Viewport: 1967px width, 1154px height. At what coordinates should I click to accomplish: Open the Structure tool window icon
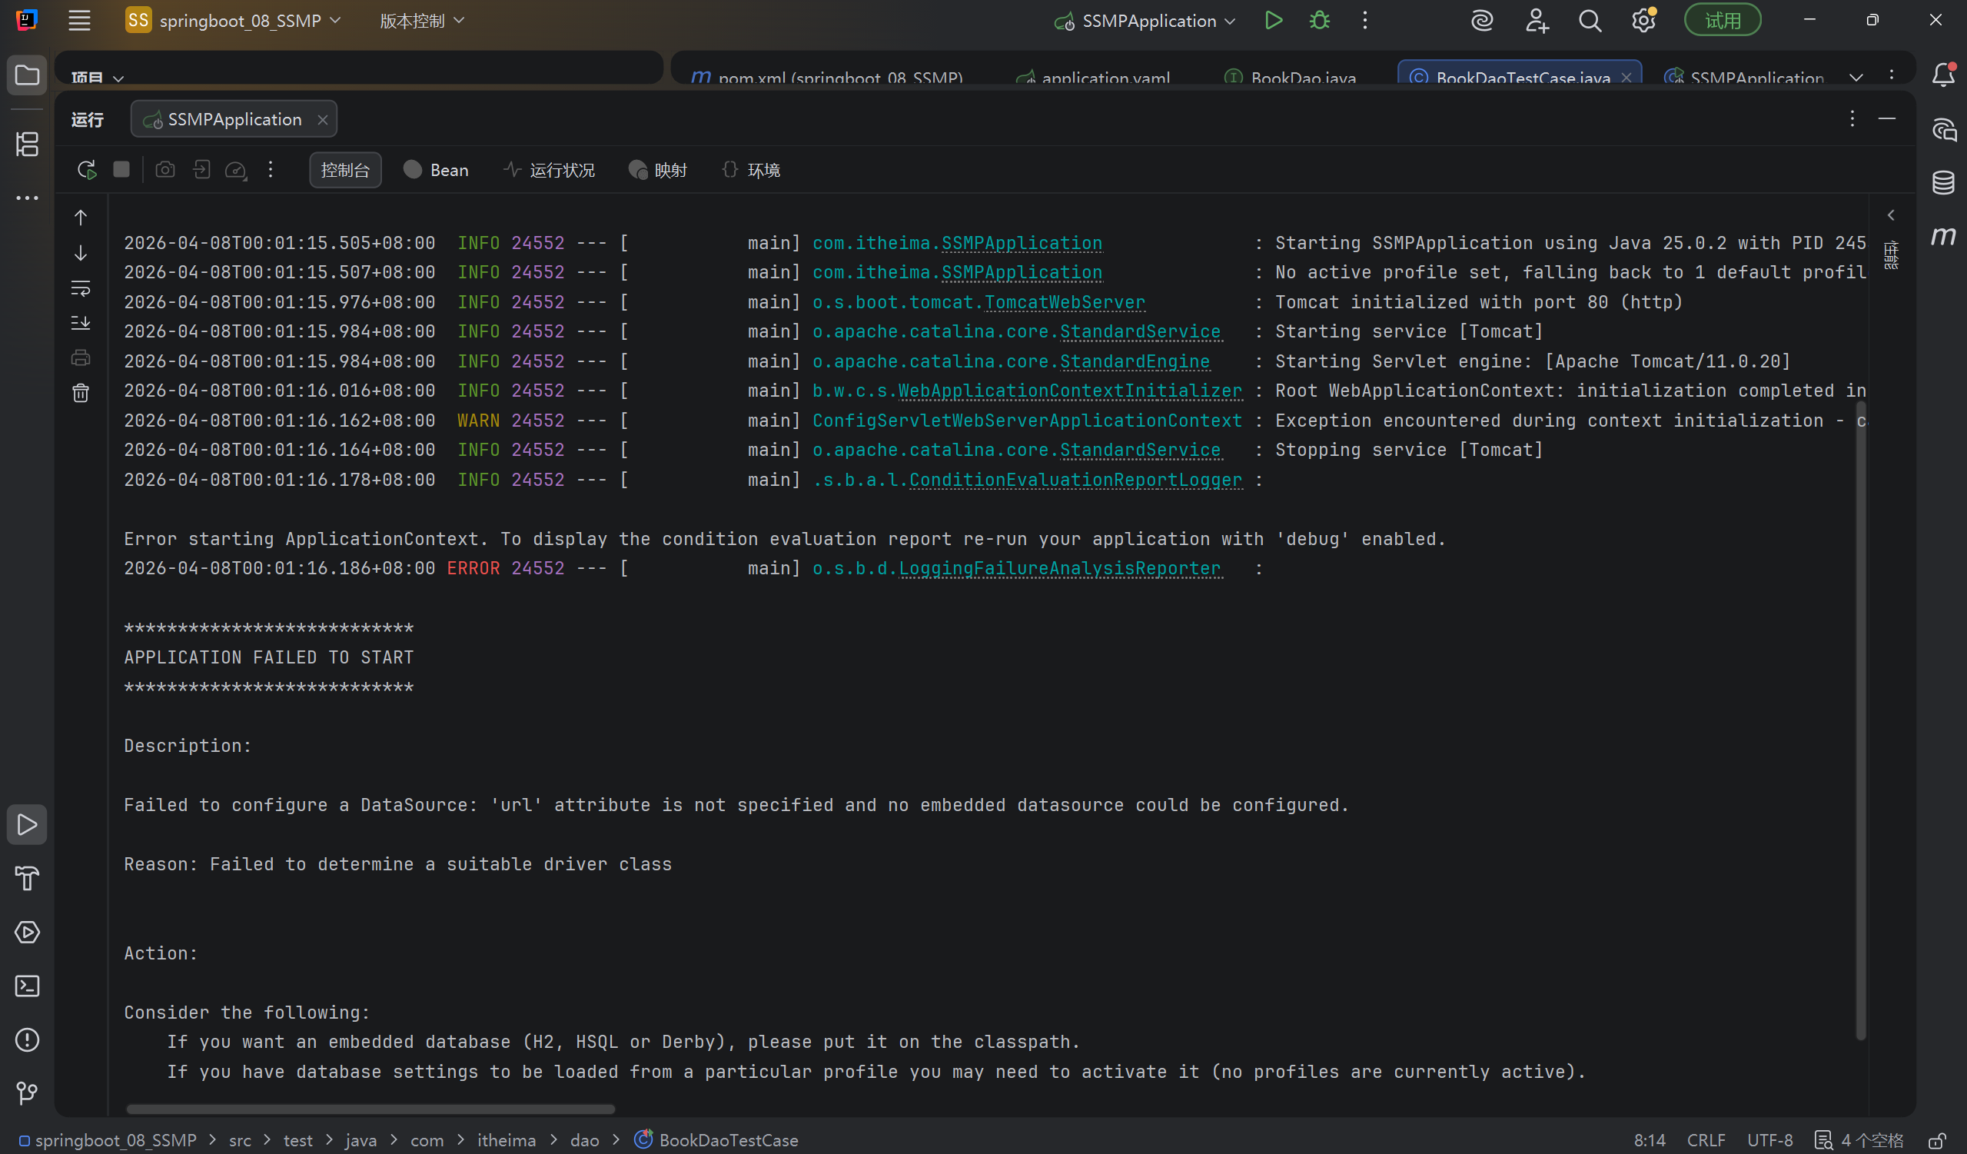pyautogui.click(x=28, y=144)
